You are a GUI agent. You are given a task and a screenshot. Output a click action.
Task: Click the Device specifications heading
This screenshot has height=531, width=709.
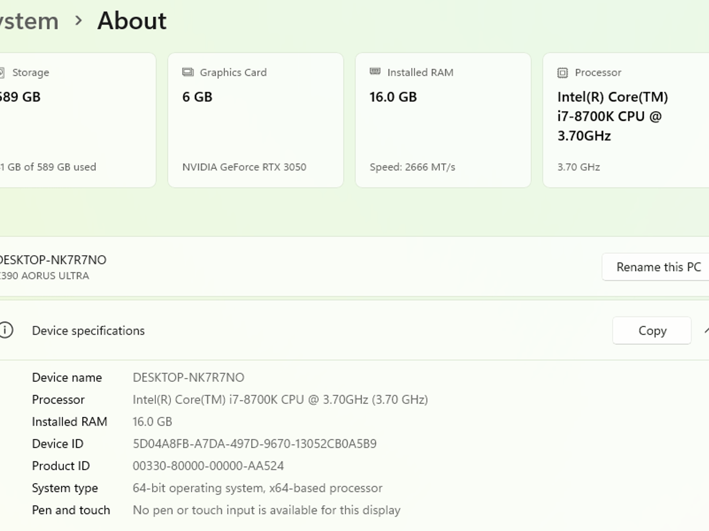point(88,330)
